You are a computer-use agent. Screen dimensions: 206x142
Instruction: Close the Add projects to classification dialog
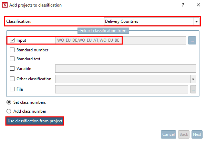[x=198, y=5]
